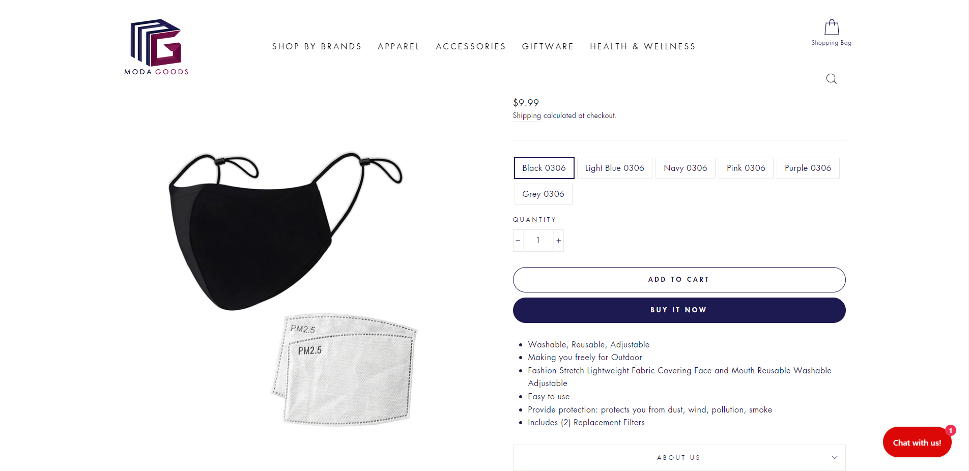Viewport: 969px width, 471px height.
Task: Click the About Us chevron arrow
Action: coord(834,457)
